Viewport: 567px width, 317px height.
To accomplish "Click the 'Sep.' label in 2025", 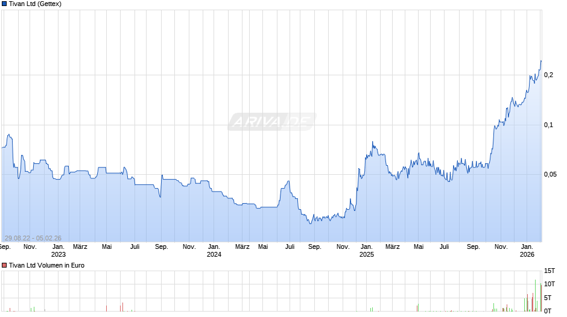I will tap(473, 247).
